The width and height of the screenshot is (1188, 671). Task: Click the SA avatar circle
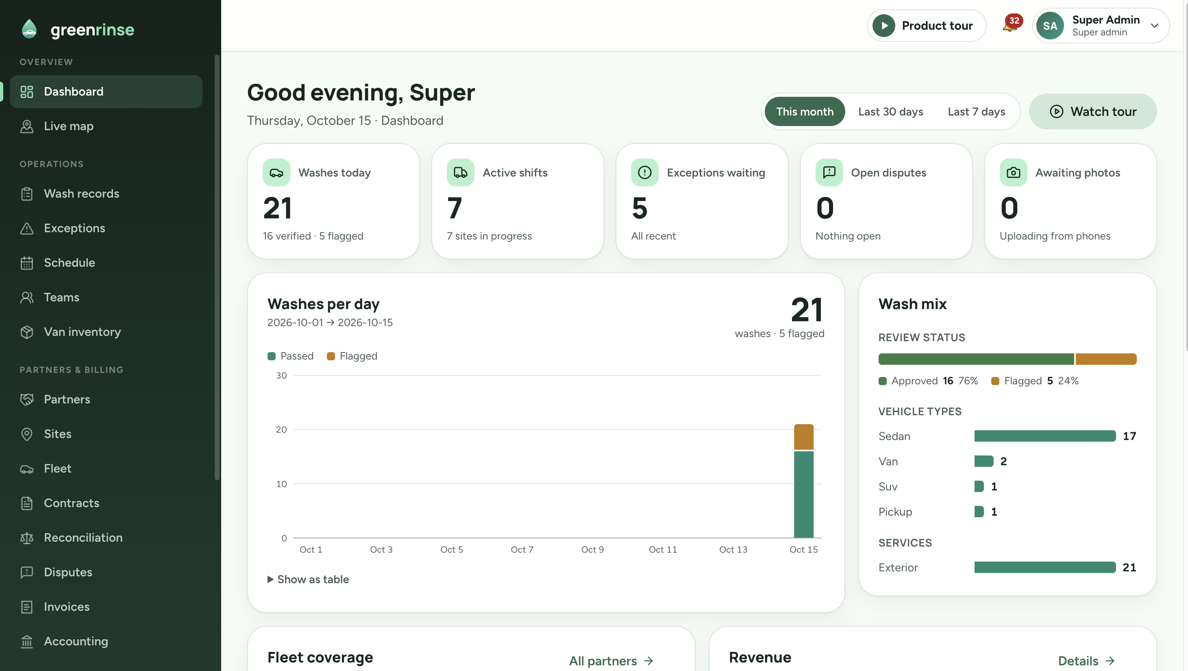[1050, 26]
